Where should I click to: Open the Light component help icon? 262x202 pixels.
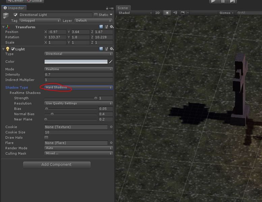coord(101,49)
